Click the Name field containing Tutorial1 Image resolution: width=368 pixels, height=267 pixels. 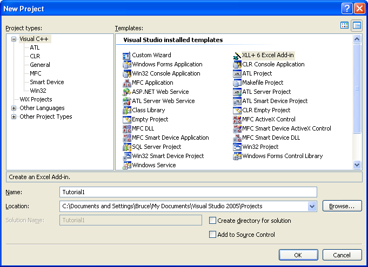(188, 192)
